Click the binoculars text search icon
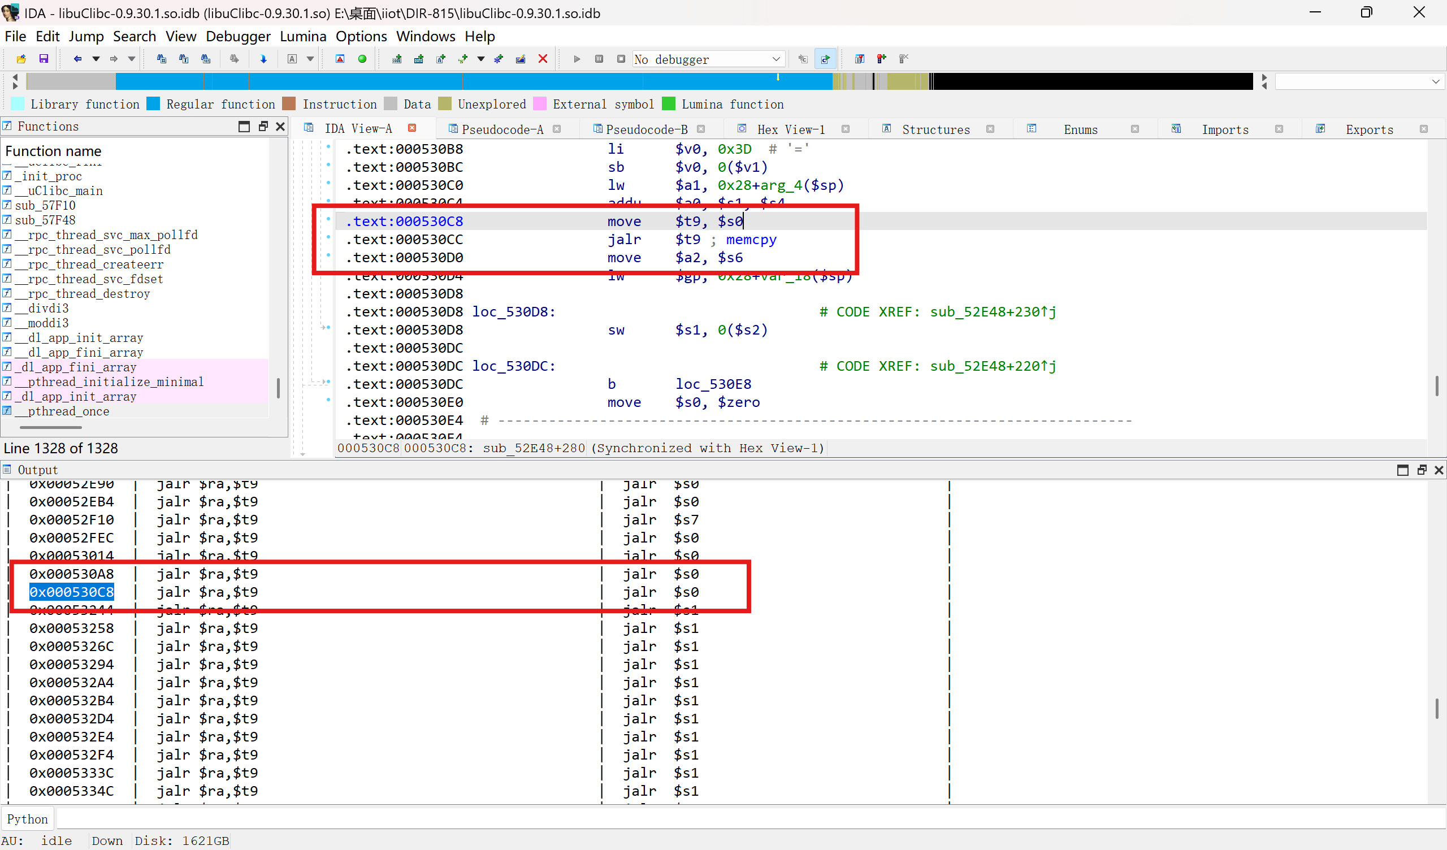The image size is (1447, 850). [x=184, y=59]
